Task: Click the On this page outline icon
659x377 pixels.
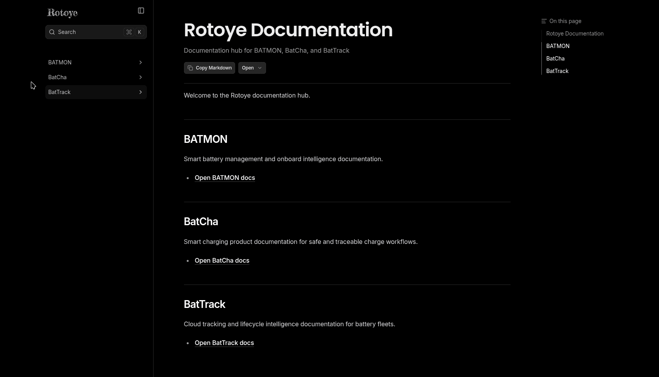Action: [544, 21]
